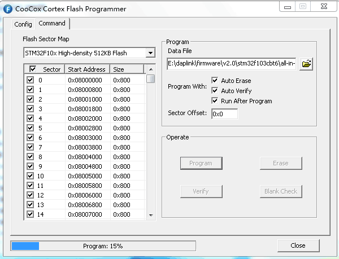Select address cell 0x08004000
The image size is (339, 259).
(85, 157)
